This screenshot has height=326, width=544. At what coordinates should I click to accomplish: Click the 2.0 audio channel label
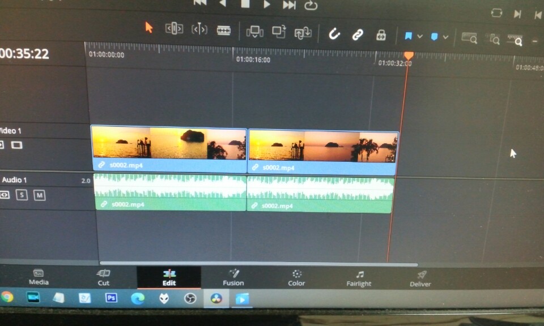(x=86, y=181)
